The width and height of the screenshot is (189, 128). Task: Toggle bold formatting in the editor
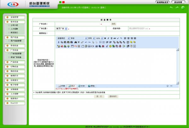click(105, 38)
